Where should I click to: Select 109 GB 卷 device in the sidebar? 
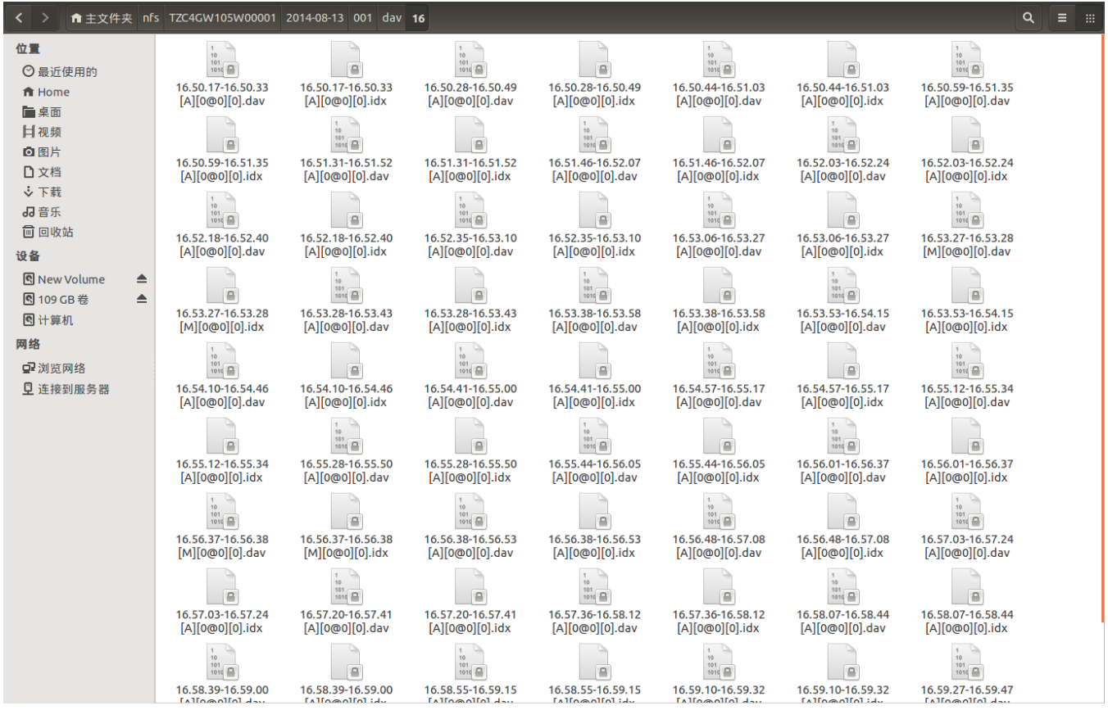point(56,299)
